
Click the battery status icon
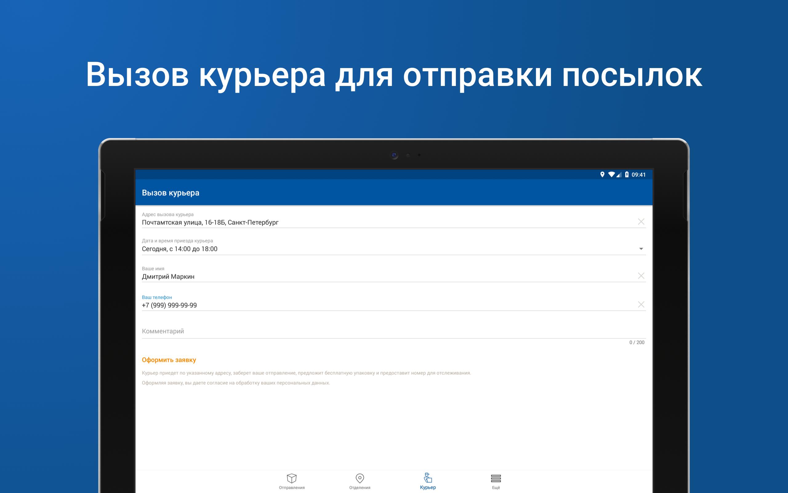click(x=627, y=174)
